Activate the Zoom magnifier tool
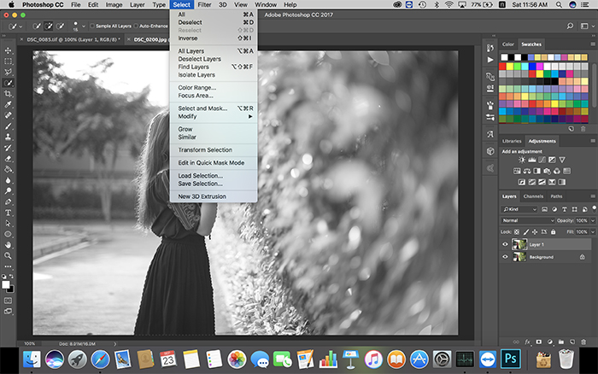This screenshot has height=374, width=598. tap(9, 255)
